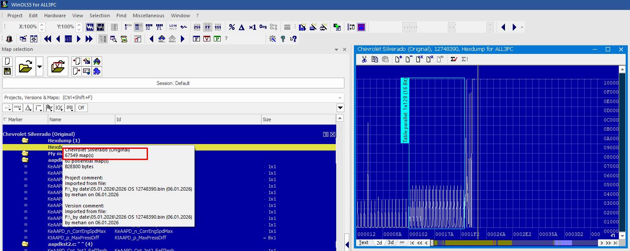Collapse the Hexdump (1) folder
Screen dimensions: 630x251
(25, 141)
